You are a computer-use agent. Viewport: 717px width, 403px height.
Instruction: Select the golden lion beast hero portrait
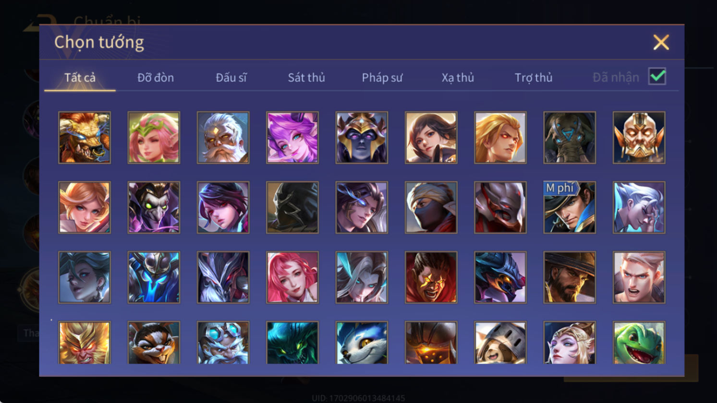tap(85, 138)
